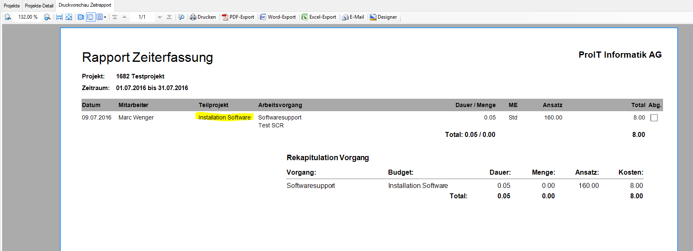The image size is (693, 251).
Task: Click Softwaresupport in Arbeitsvorgang column
Action: pyautogui.click(x=280, y=117)
